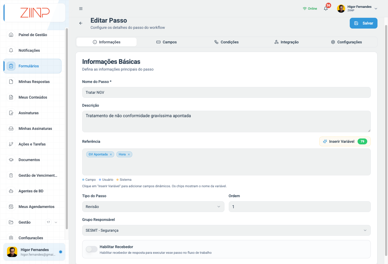This screenshot has width=388, height=264.
Task: Open Ações e Tarefas sidebar icon
Action: coord(11,144)
